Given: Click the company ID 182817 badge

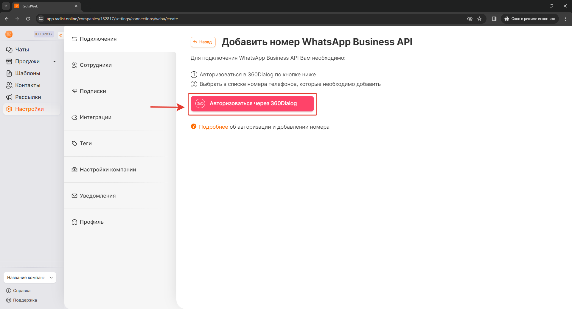Looking at the screenshot, I should click(x=44, y=34).
